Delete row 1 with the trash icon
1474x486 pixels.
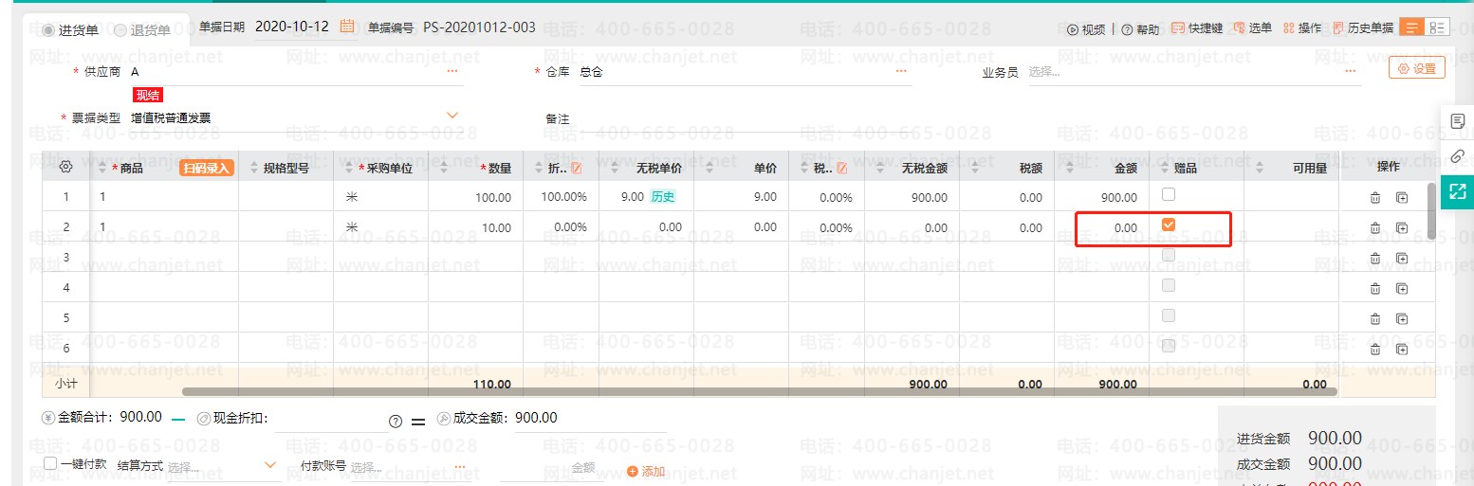click(x=1375, y=198)
